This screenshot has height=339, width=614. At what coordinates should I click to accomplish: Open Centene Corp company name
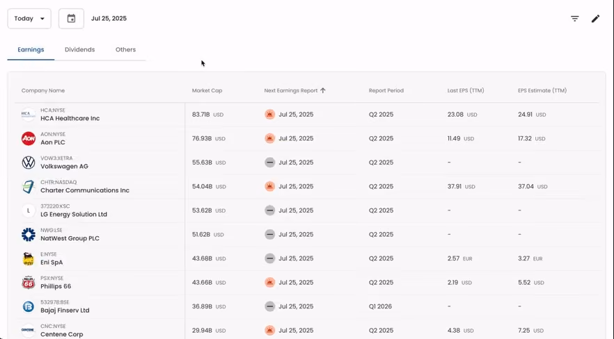pyautogui.click(x=62, y=334)
